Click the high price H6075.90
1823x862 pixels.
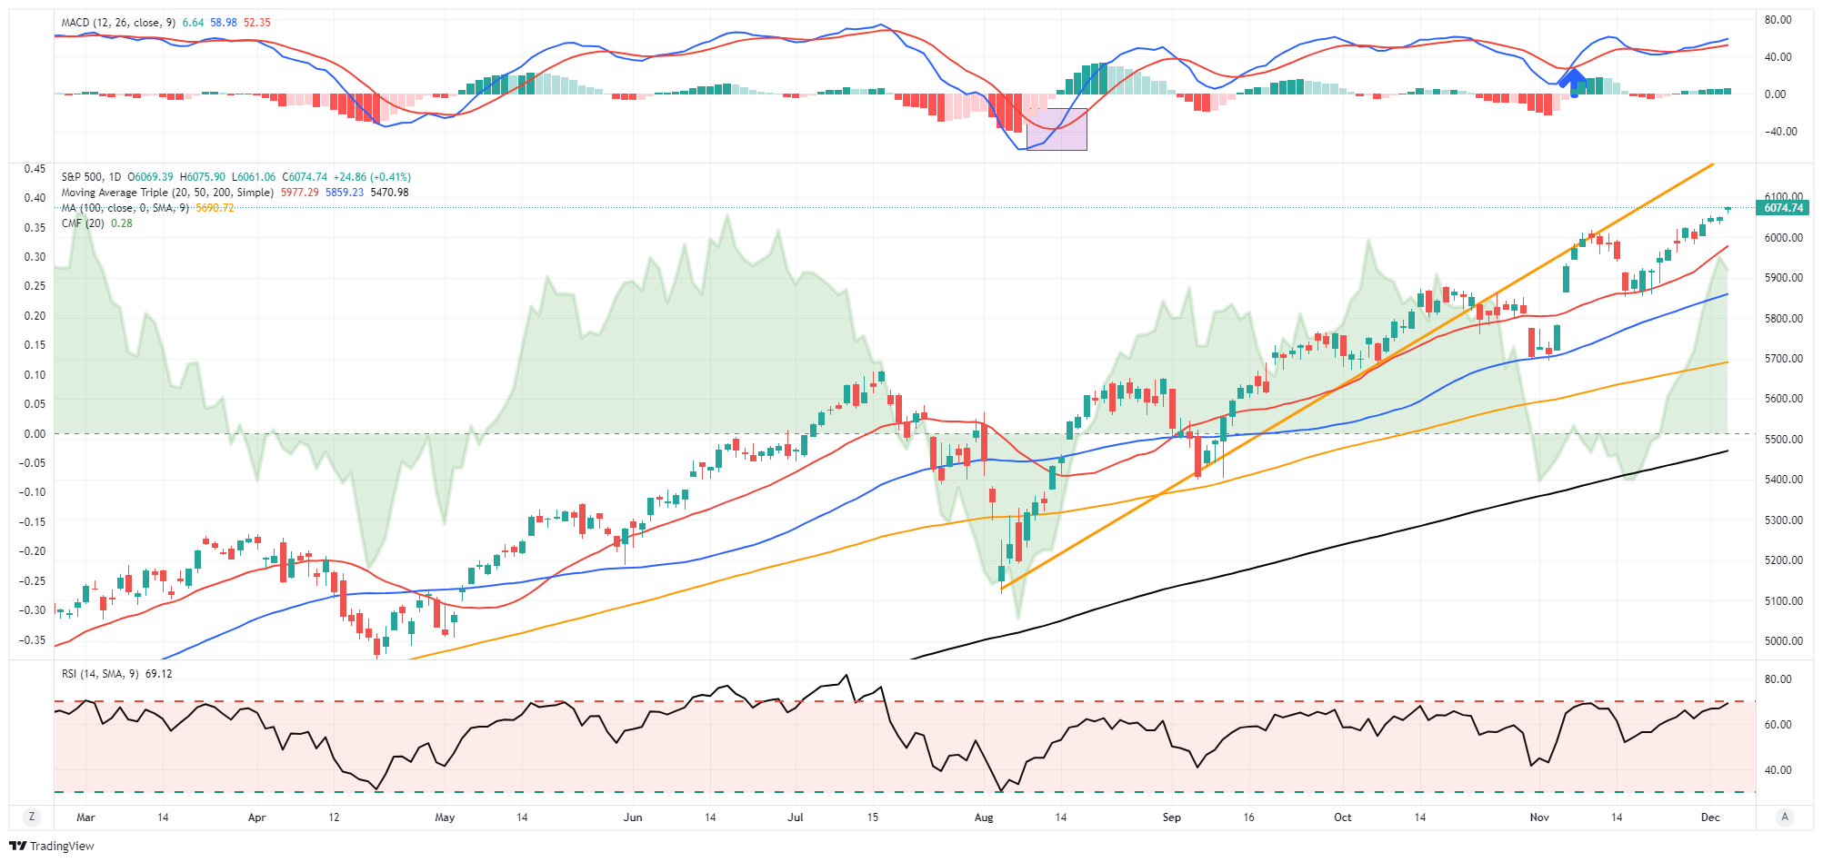(x=203, y=177)
